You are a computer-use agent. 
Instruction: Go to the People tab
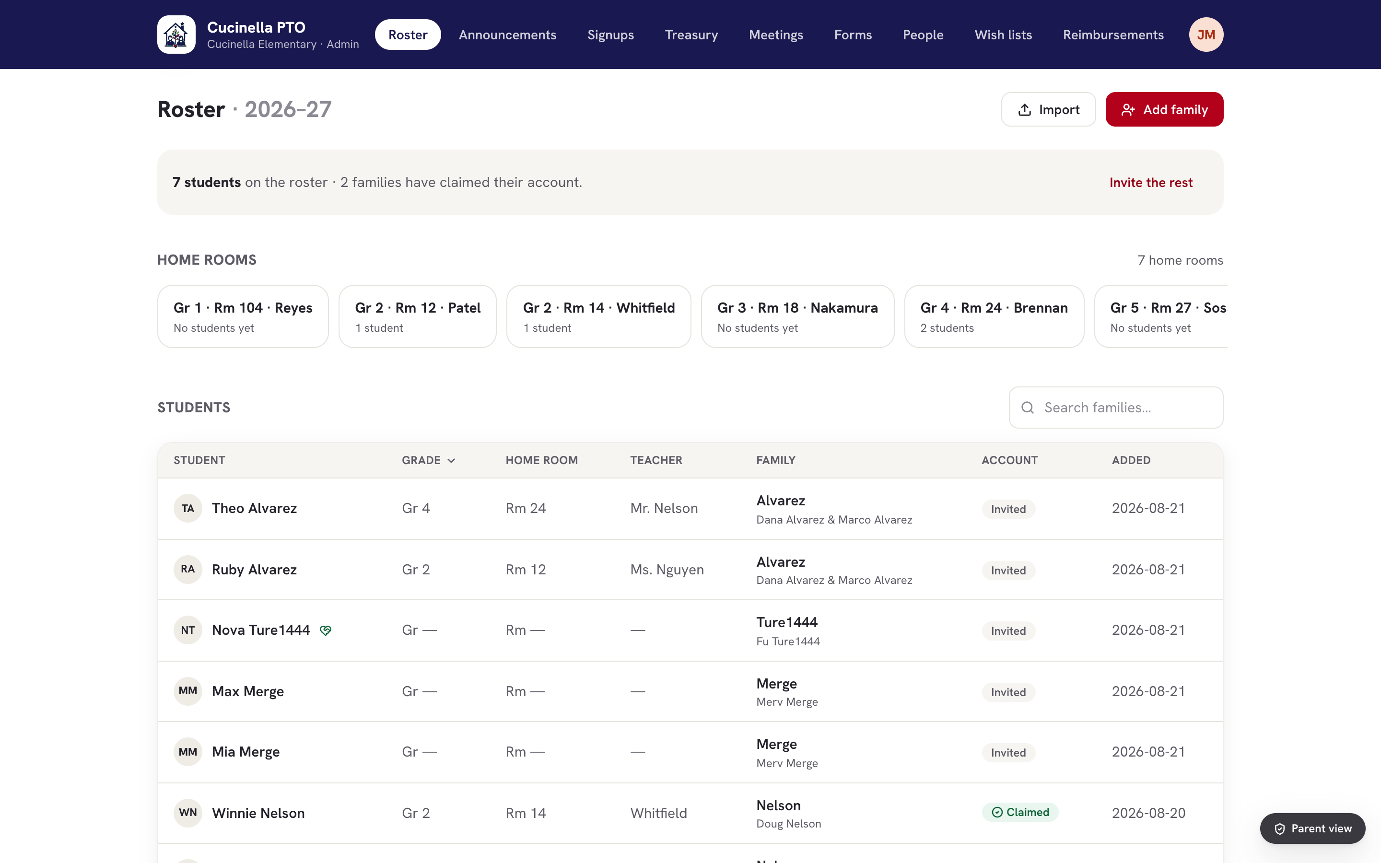923,35
